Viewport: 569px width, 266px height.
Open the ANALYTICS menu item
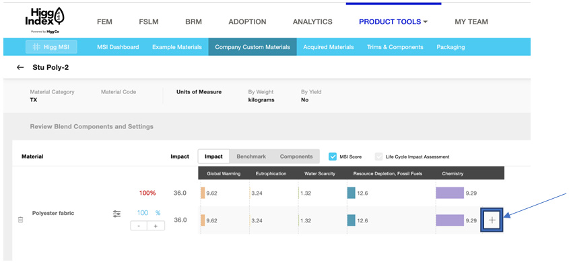(x=312, y=21)
